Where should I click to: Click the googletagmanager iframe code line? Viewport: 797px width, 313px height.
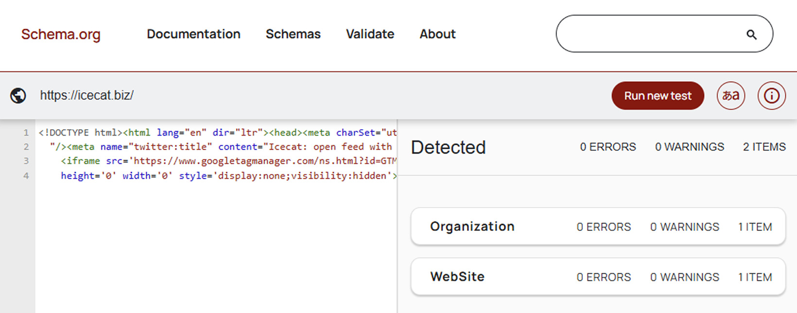click(x=228, y=161)
